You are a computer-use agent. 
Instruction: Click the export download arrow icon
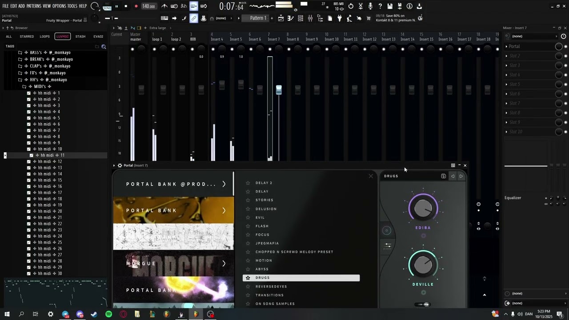point(419,6)
